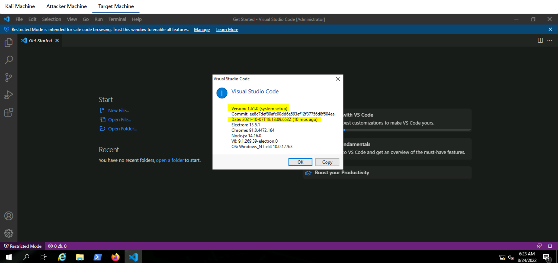Select the Get Started editor tab
This screenshot has height=263, width=558.
point(40,41)
